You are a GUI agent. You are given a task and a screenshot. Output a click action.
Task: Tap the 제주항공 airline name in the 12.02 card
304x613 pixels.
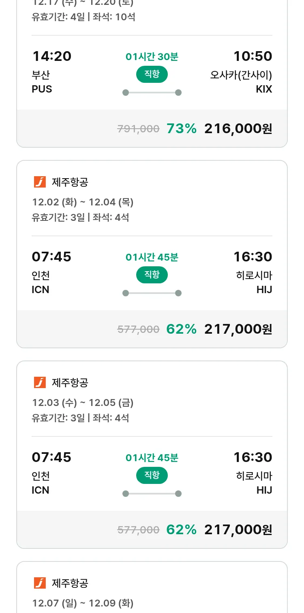[70, 182]
